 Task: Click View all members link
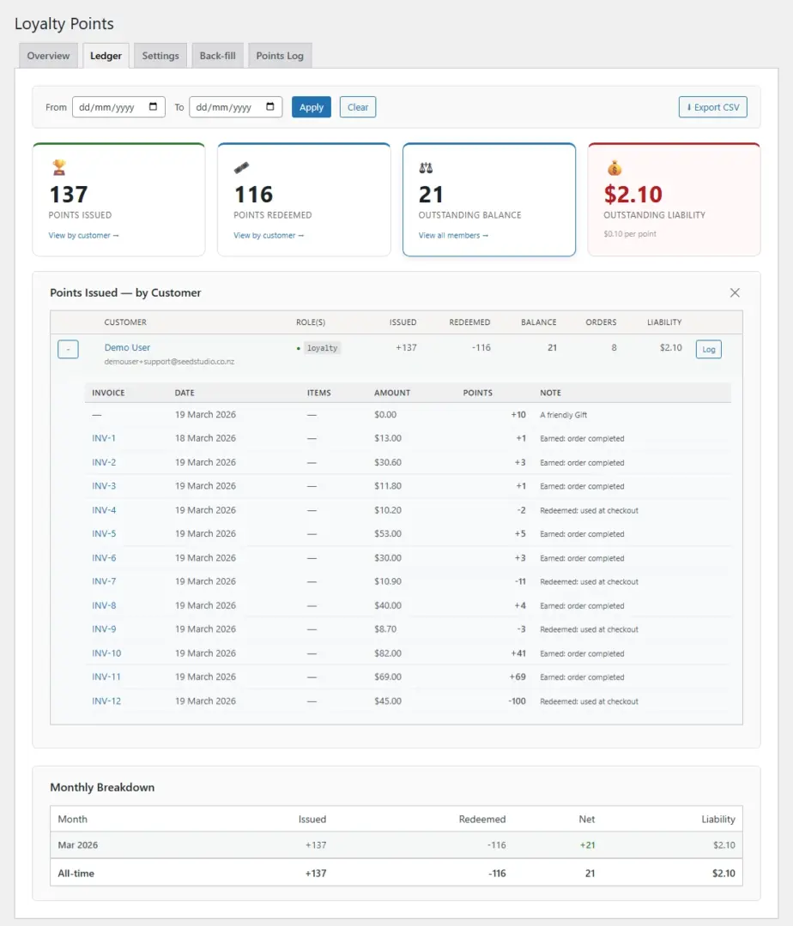coord(453,236)
